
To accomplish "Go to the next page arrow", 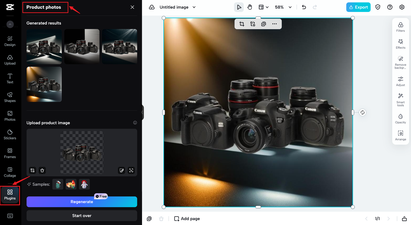I will tap(389, 219).
